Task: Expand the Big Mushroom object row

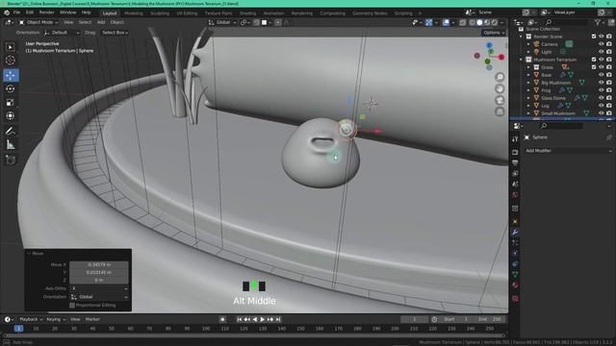Action: click(528, 83)
